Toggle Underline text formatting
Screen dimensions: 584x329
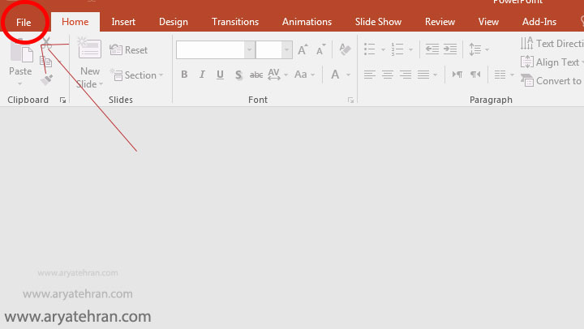pos(220,75)
